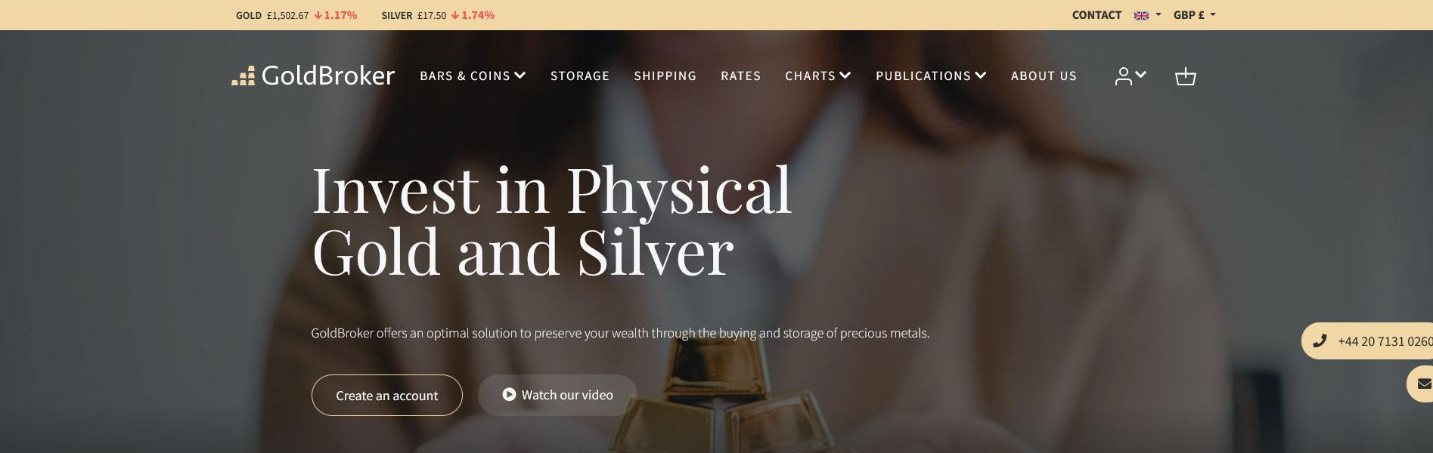Click the envelope email side icon
The width and height of the screenshot is (1433, 453).
(1424, 384)
